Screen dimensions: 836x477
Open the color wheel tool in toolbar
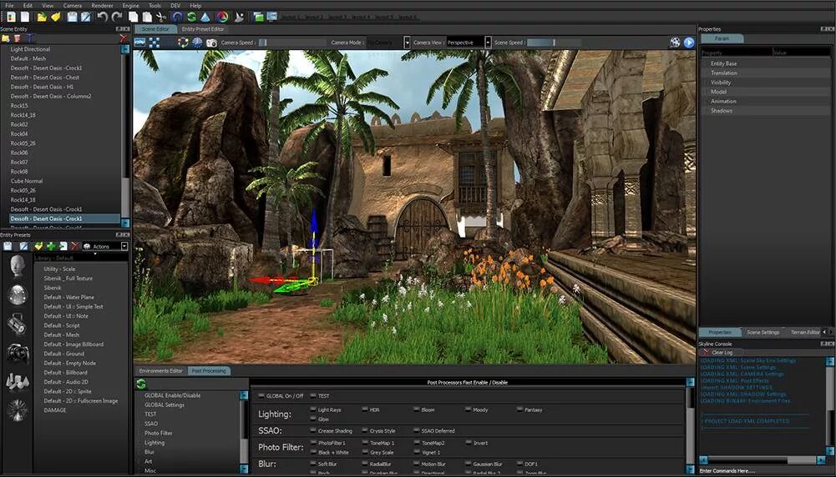[x=222, y=17]
